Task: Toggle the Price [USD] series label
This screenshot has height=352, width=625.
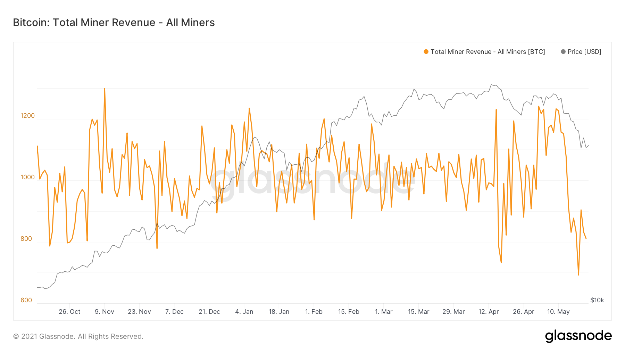Action: (x=584, y=52)
